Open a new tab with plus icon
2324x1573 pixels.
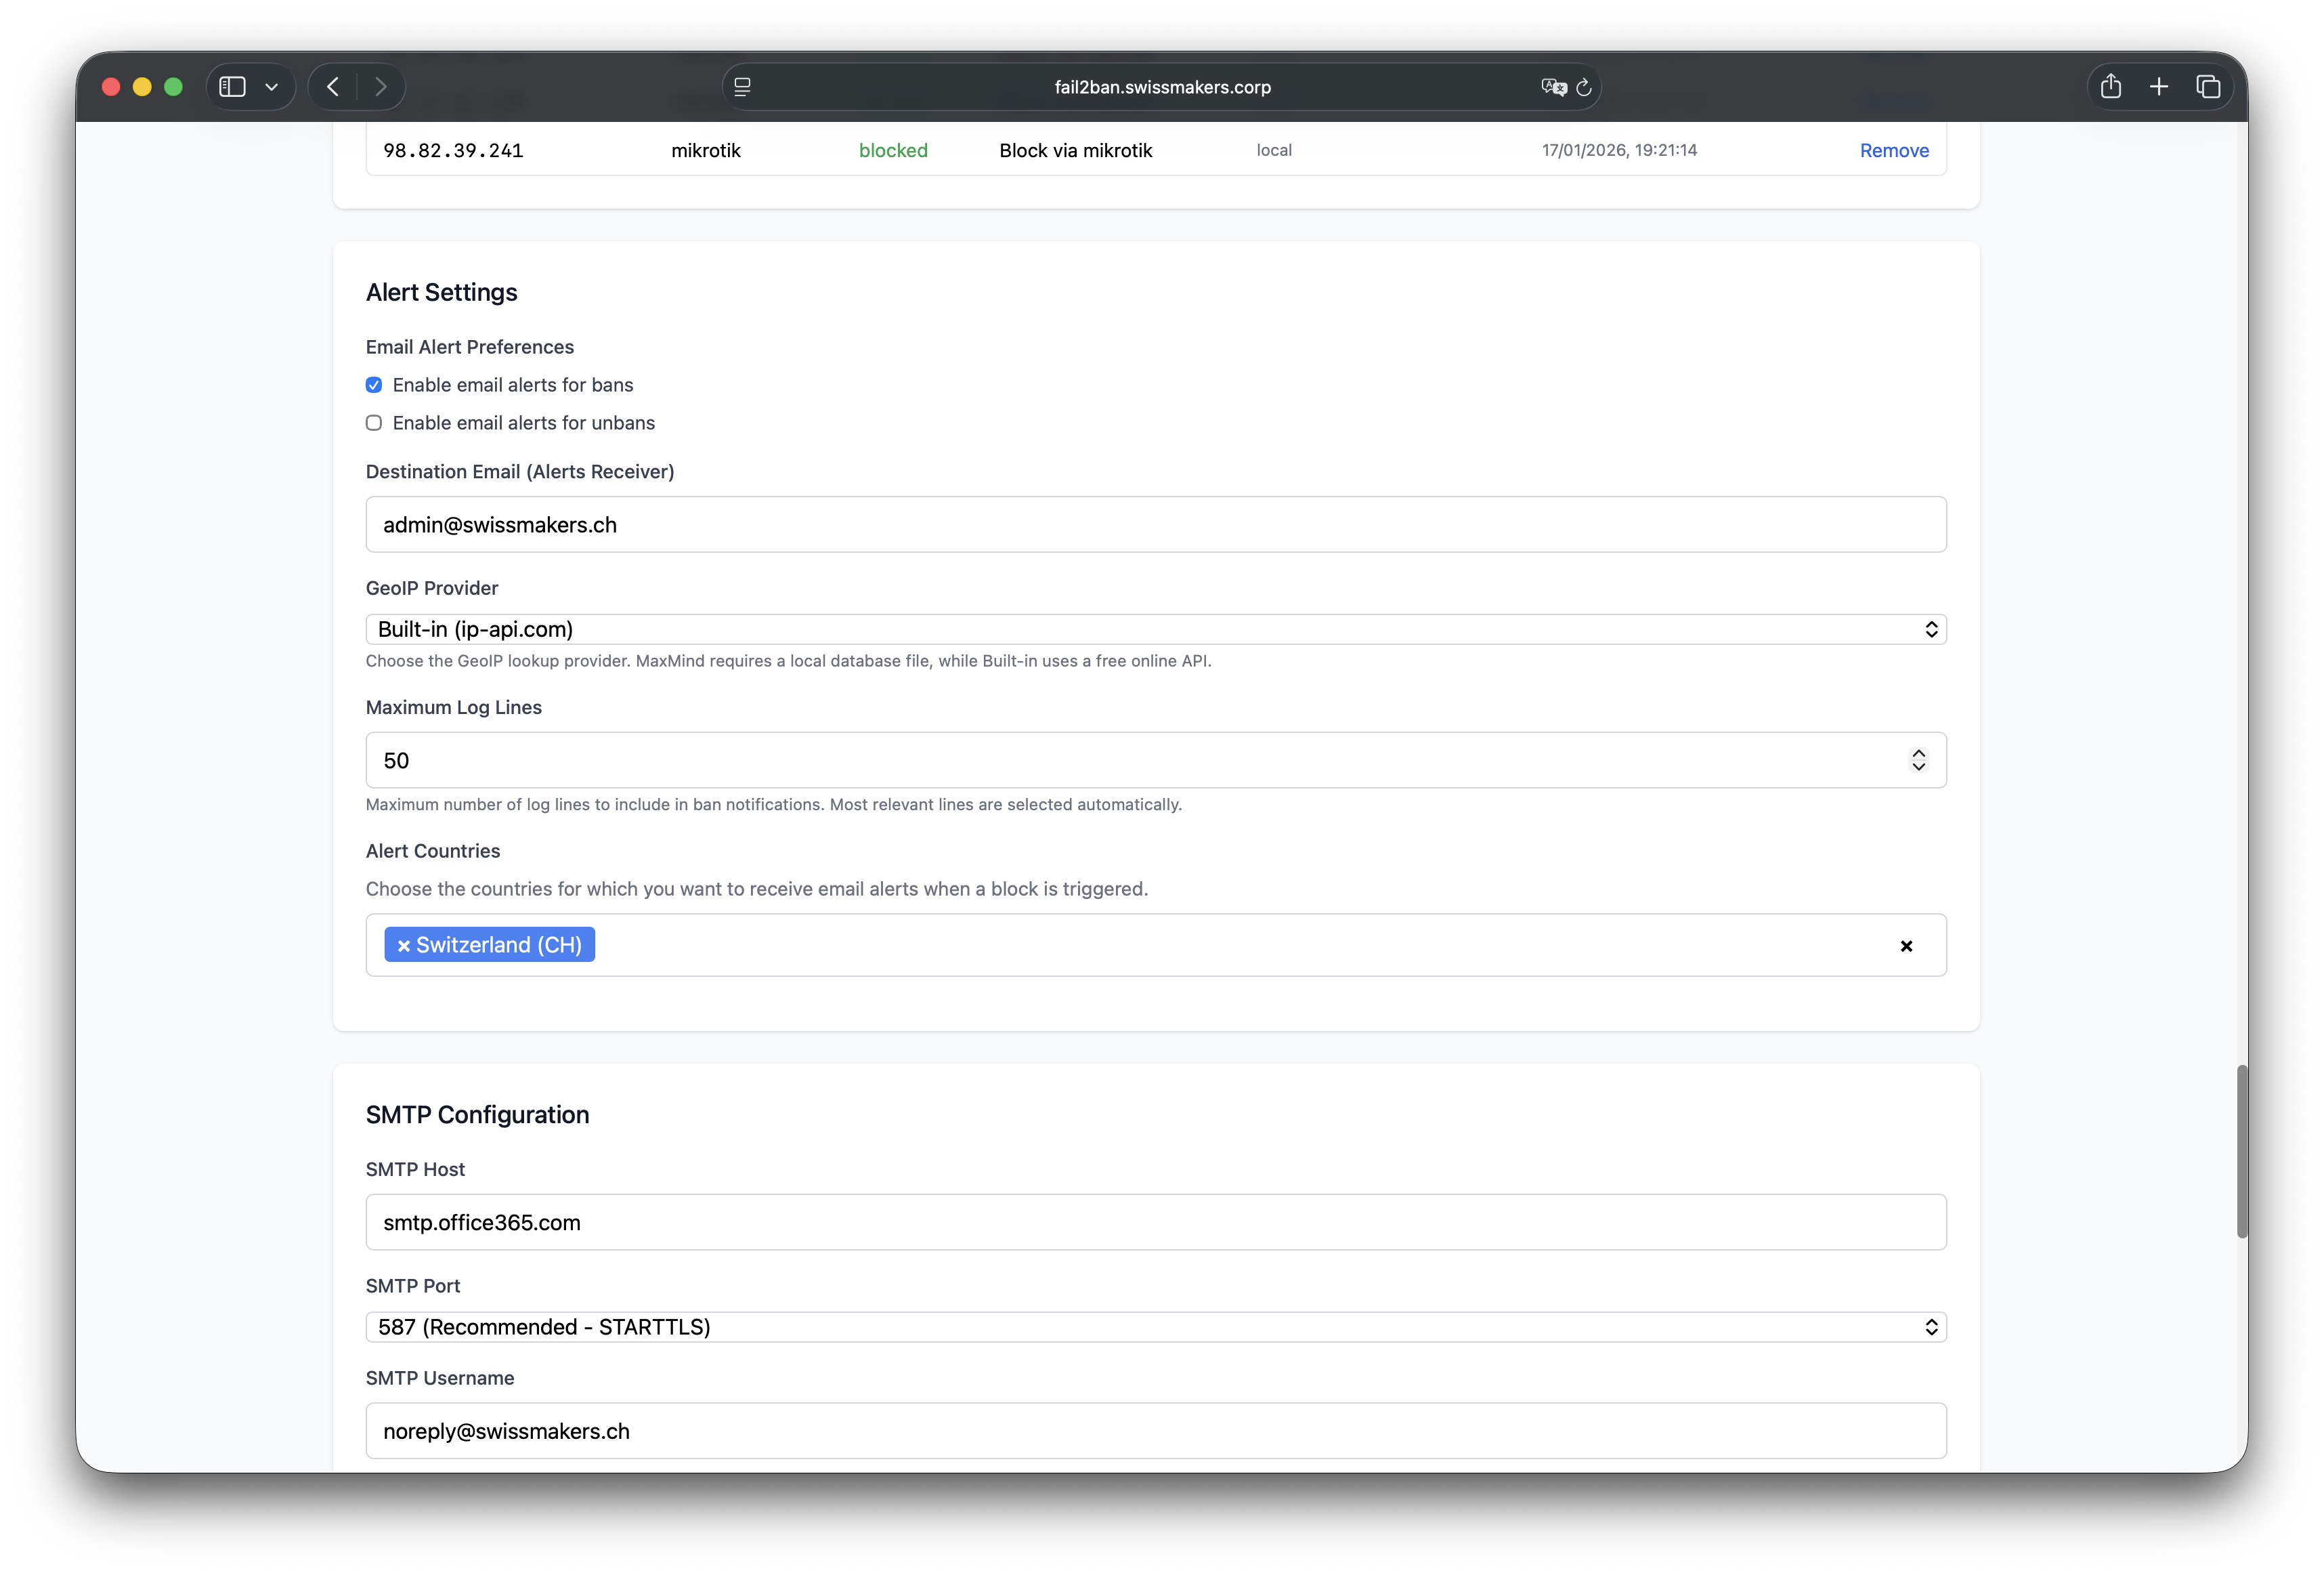coord(2159,87)
